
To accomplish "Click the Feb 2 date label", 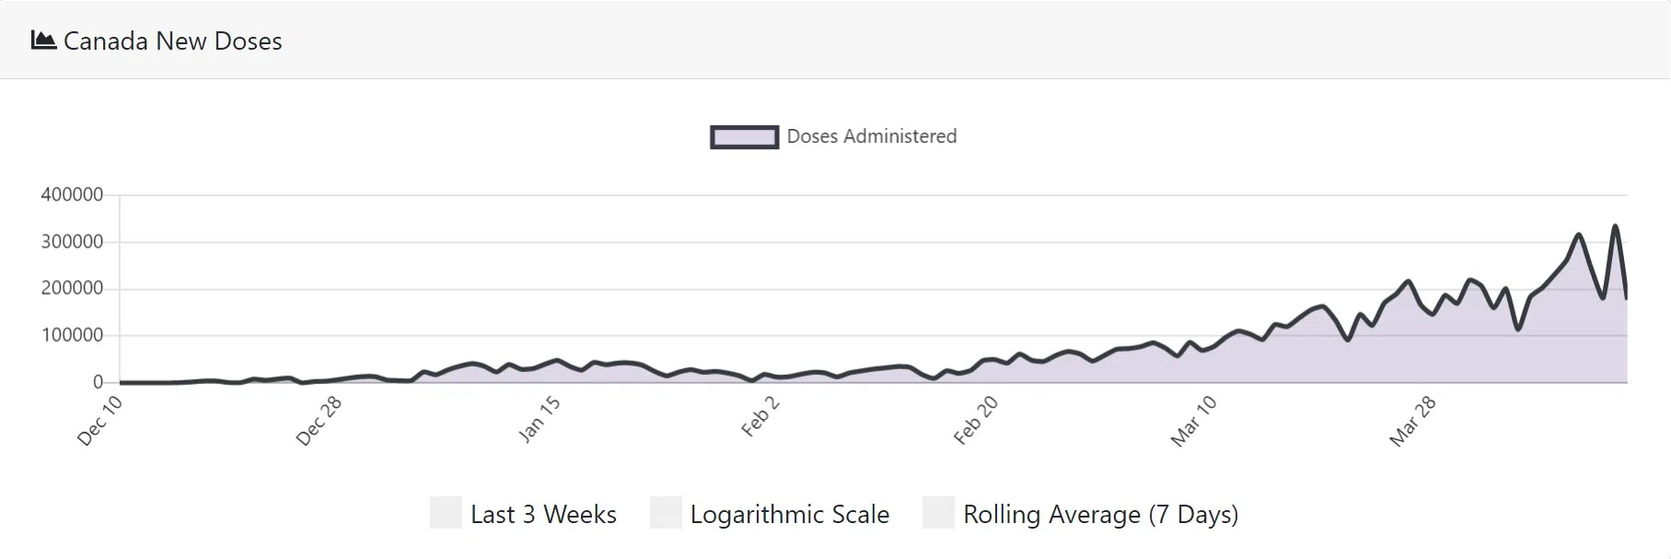I will click(x=760, y=416).
